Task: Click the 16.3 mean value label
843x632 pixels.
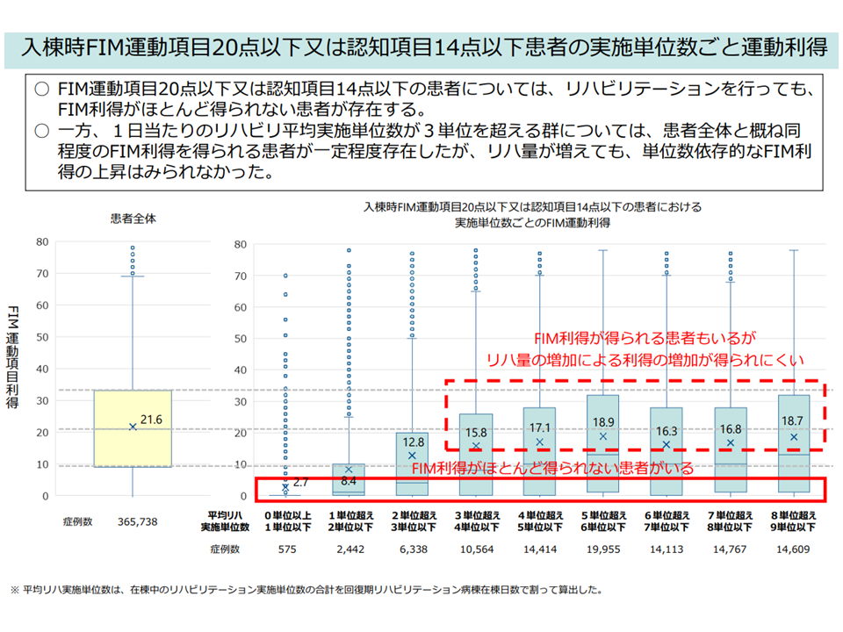Action: point(666,431)
